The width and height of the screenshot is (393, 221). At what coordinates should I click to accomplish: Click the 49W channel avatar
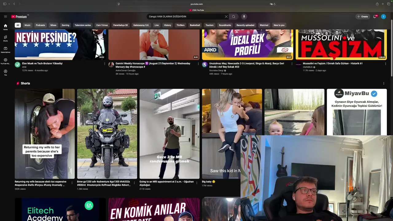click(18, 65)
